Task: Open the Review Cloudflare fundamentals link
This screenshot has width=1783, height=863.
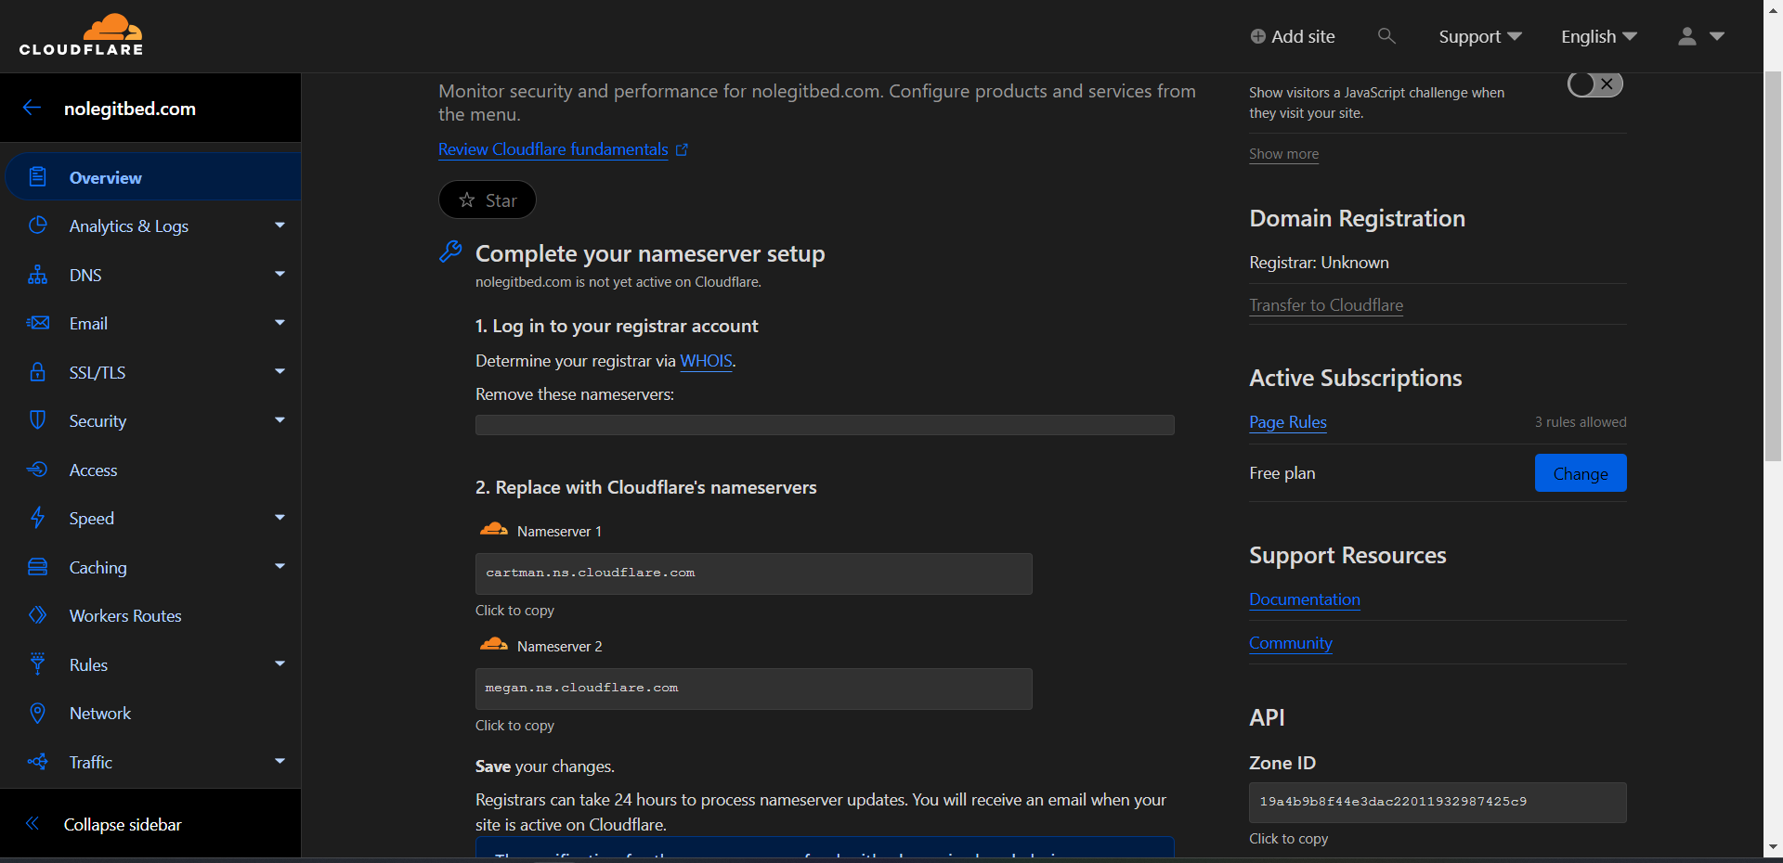Action: click(x=553, y=149)
